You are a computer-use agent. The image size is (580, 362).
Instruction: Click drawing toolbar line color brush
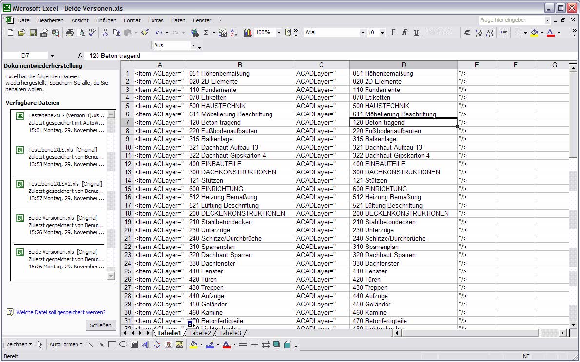tap(210, 344)
